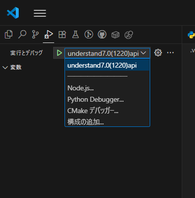Open the debug view more actions ellipsis

pos(170,53)
